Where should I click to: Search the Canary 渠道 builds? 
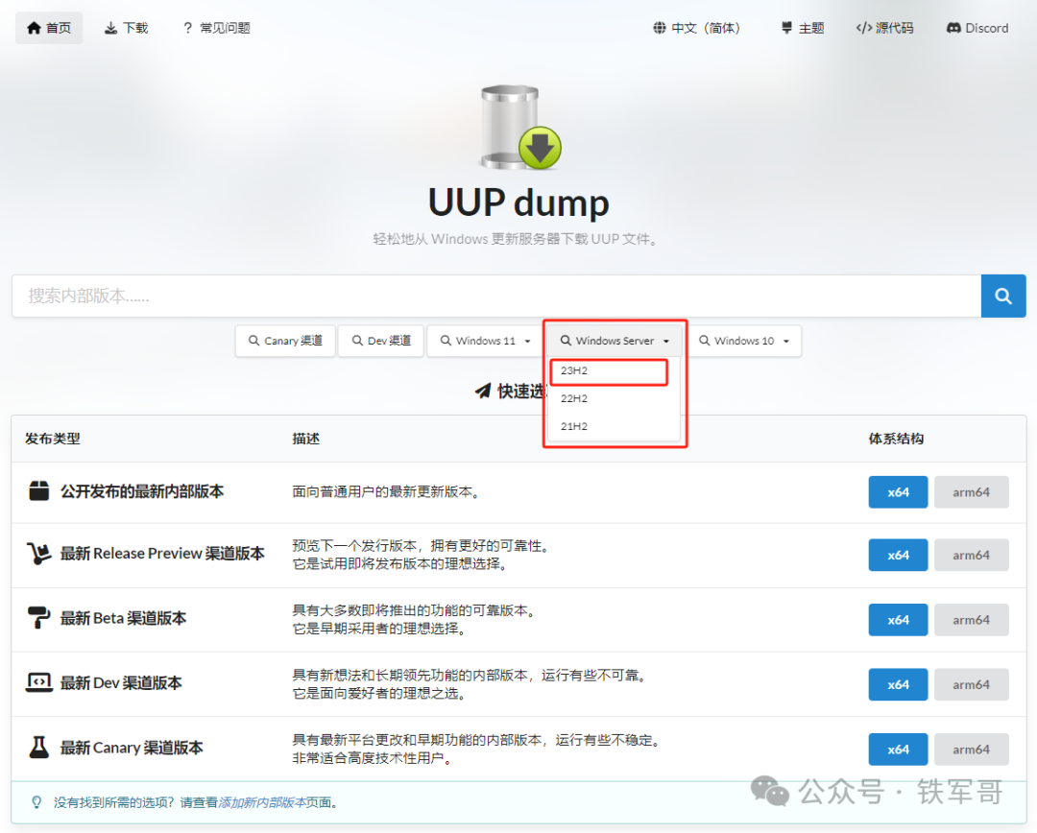tap(286, 341)
